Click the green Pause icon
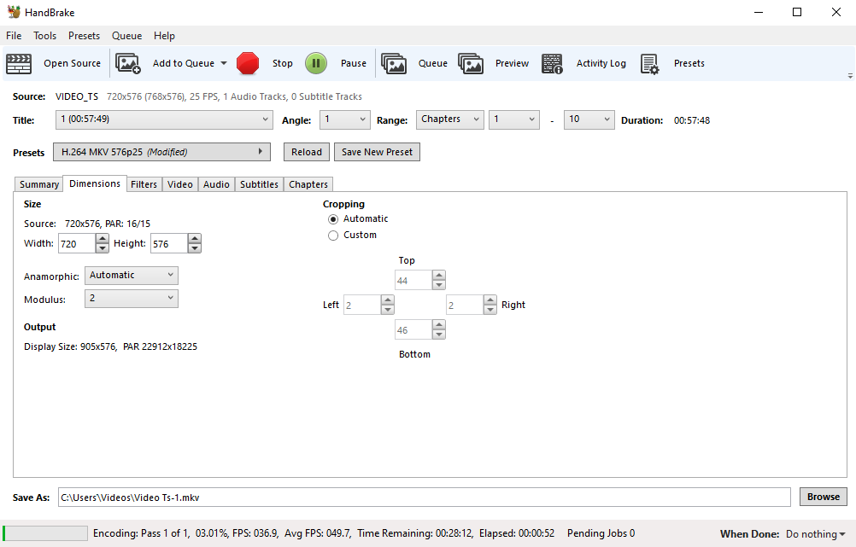The height and width of the screenshot is (547, 856). click(315, 63)
